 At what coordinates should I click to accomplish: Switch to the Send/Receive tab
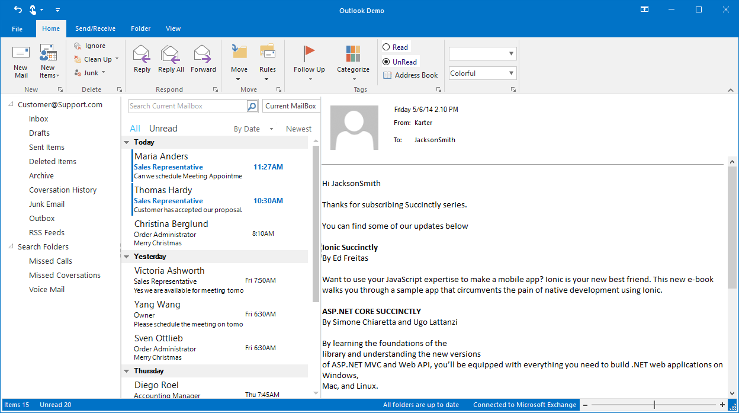[x=95, y=28]
